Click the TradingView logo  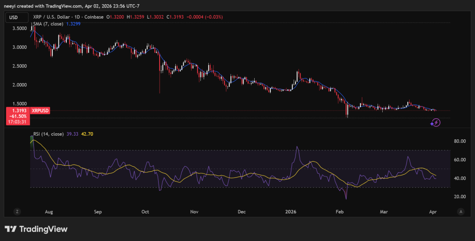tap(36, 229)
